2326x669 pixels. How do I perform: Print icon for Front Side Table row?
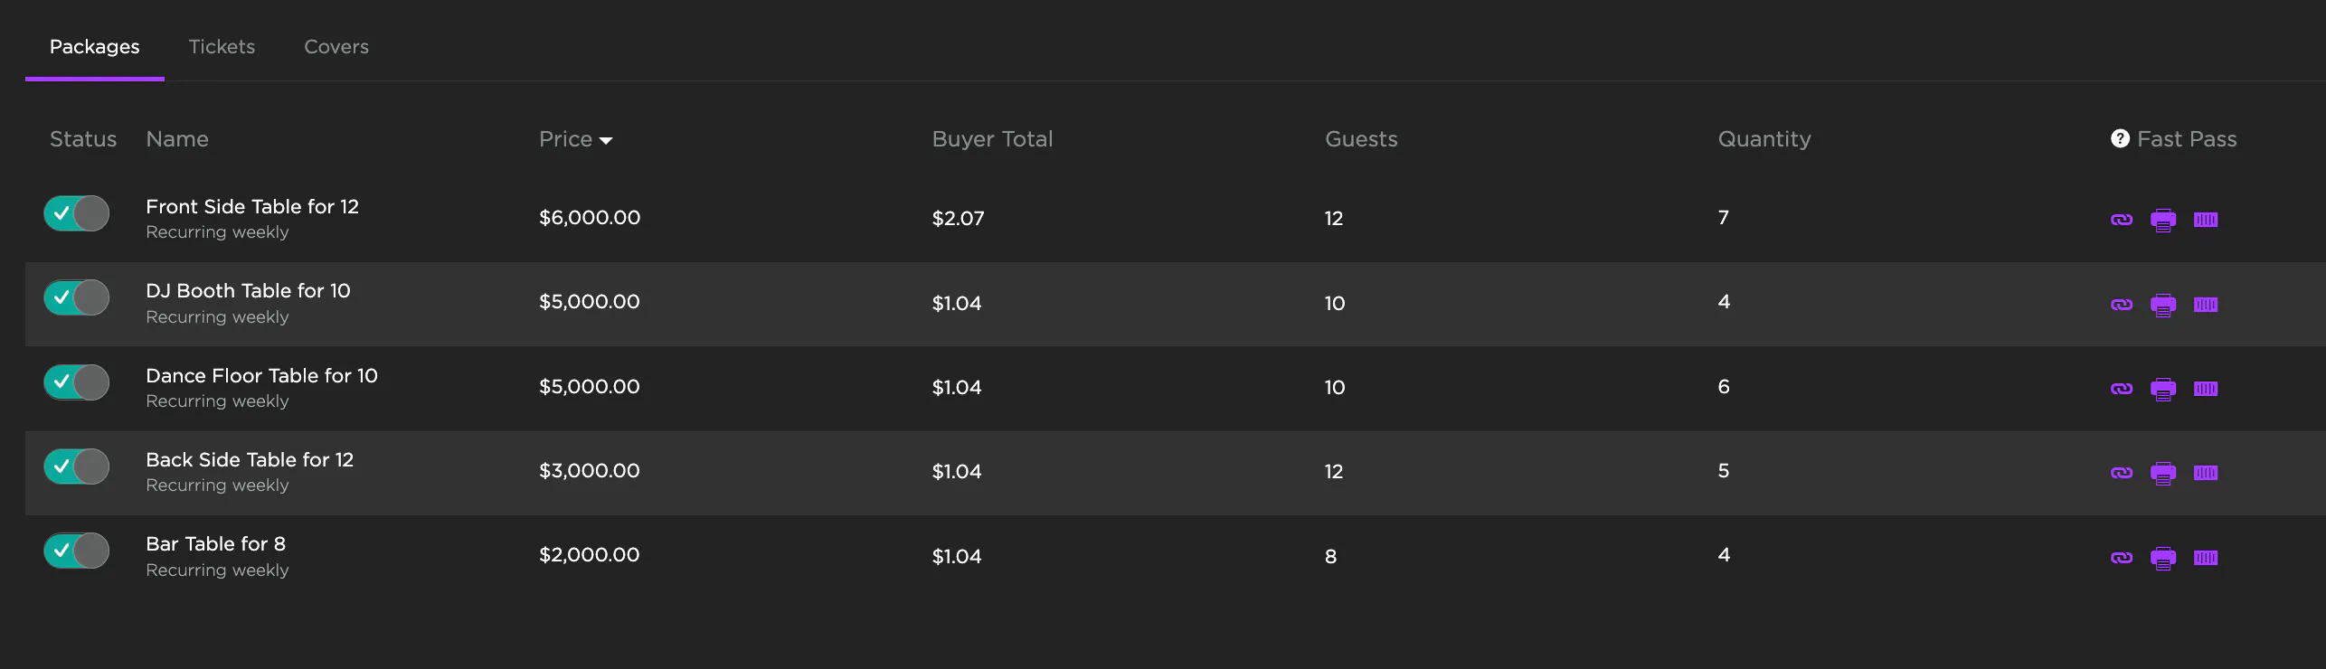[2162, 220]
